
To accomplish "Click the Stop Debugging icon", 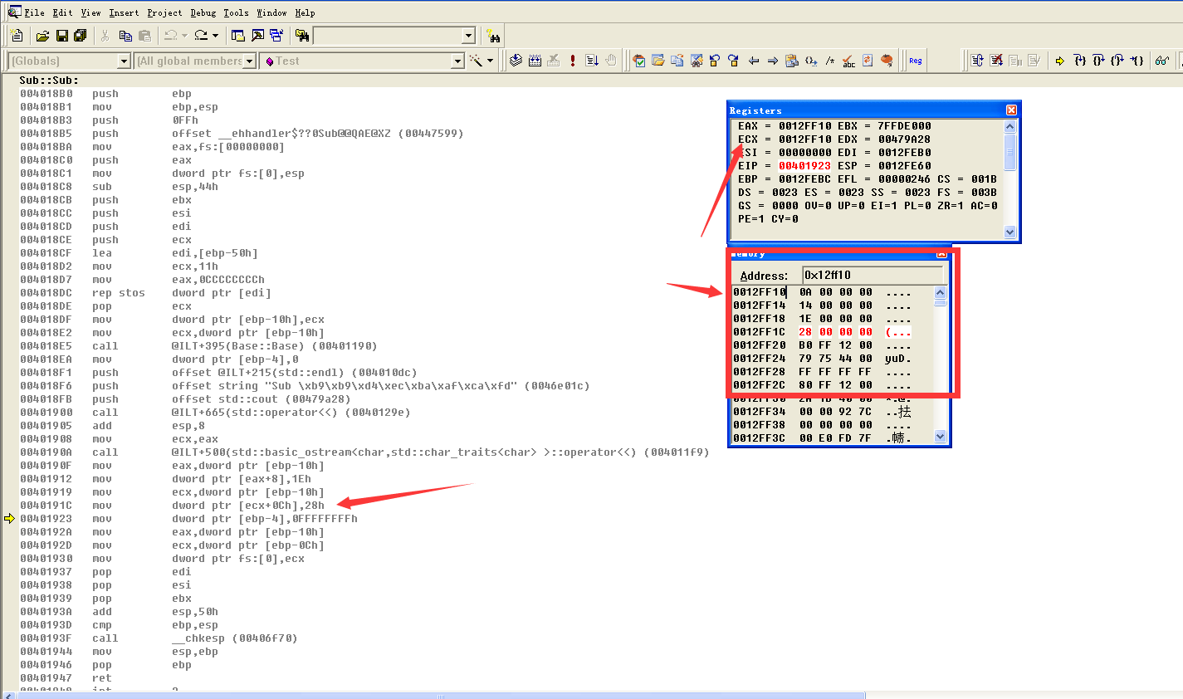I will click(x=996, y=61).
